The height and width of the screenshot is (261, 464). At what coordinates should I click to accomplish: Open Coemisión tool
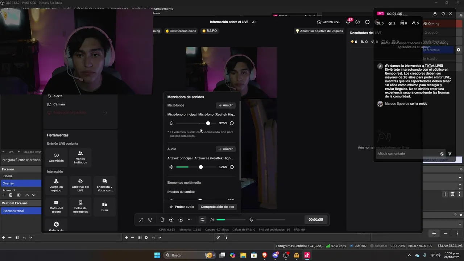(x=56, y=157)
